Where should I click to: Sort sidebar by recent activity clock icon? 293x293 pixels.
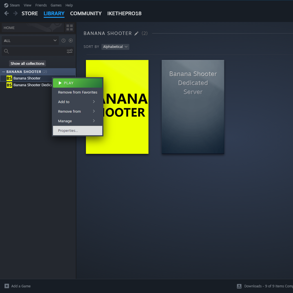[x=64, y=41]
